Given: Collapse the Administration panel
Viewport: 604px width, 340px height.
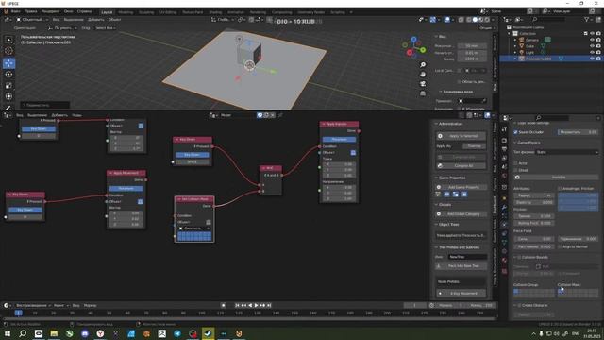Looking at the screenshot, I should pos(436,124).
